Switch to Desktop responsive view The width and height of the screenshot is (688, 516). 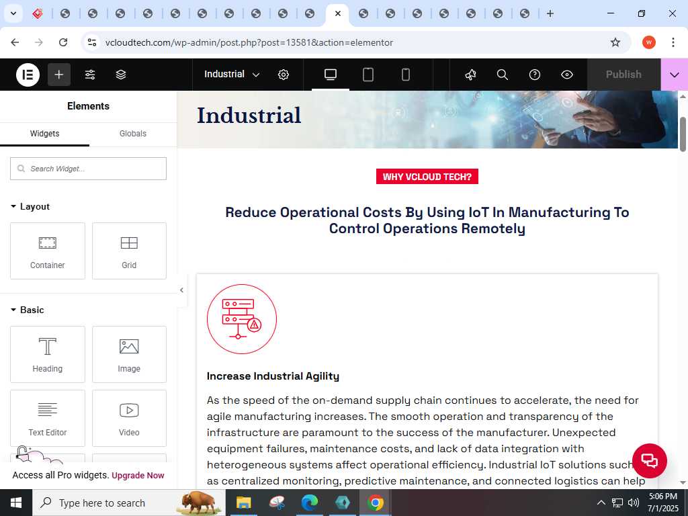331,75
